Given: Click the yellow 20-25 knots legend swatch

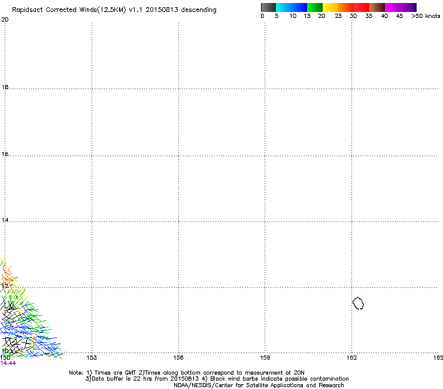Looking at the screenshot, I should coord(330,7).
